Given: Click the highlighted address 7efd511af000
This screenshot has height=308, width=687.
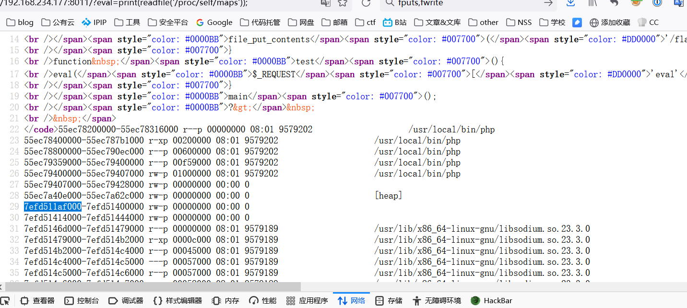Looking at the screenshot, I should click(x=53, y=207).
